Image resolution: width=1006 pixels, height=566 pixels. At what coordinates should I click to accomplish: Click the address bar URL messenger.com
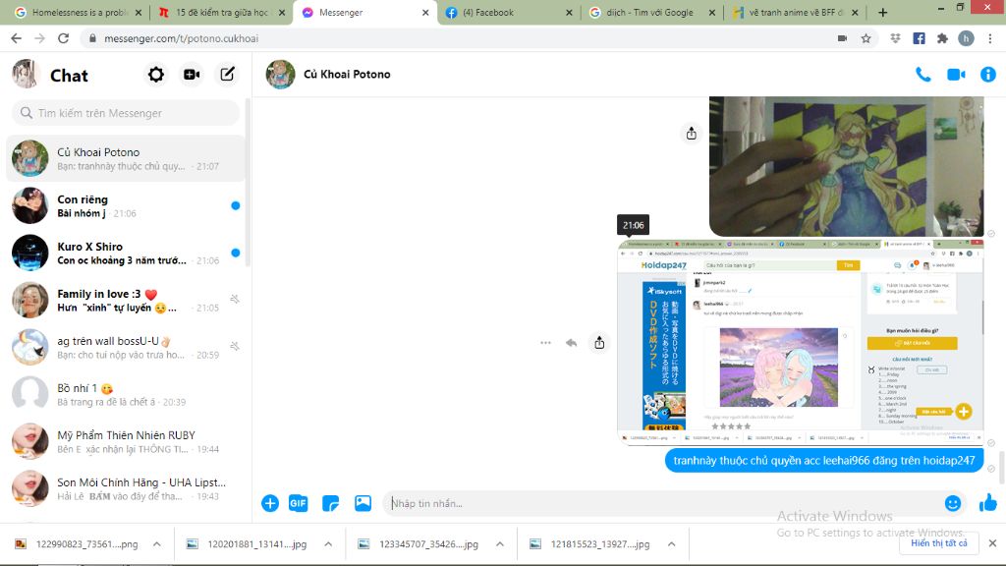[181, 38]
